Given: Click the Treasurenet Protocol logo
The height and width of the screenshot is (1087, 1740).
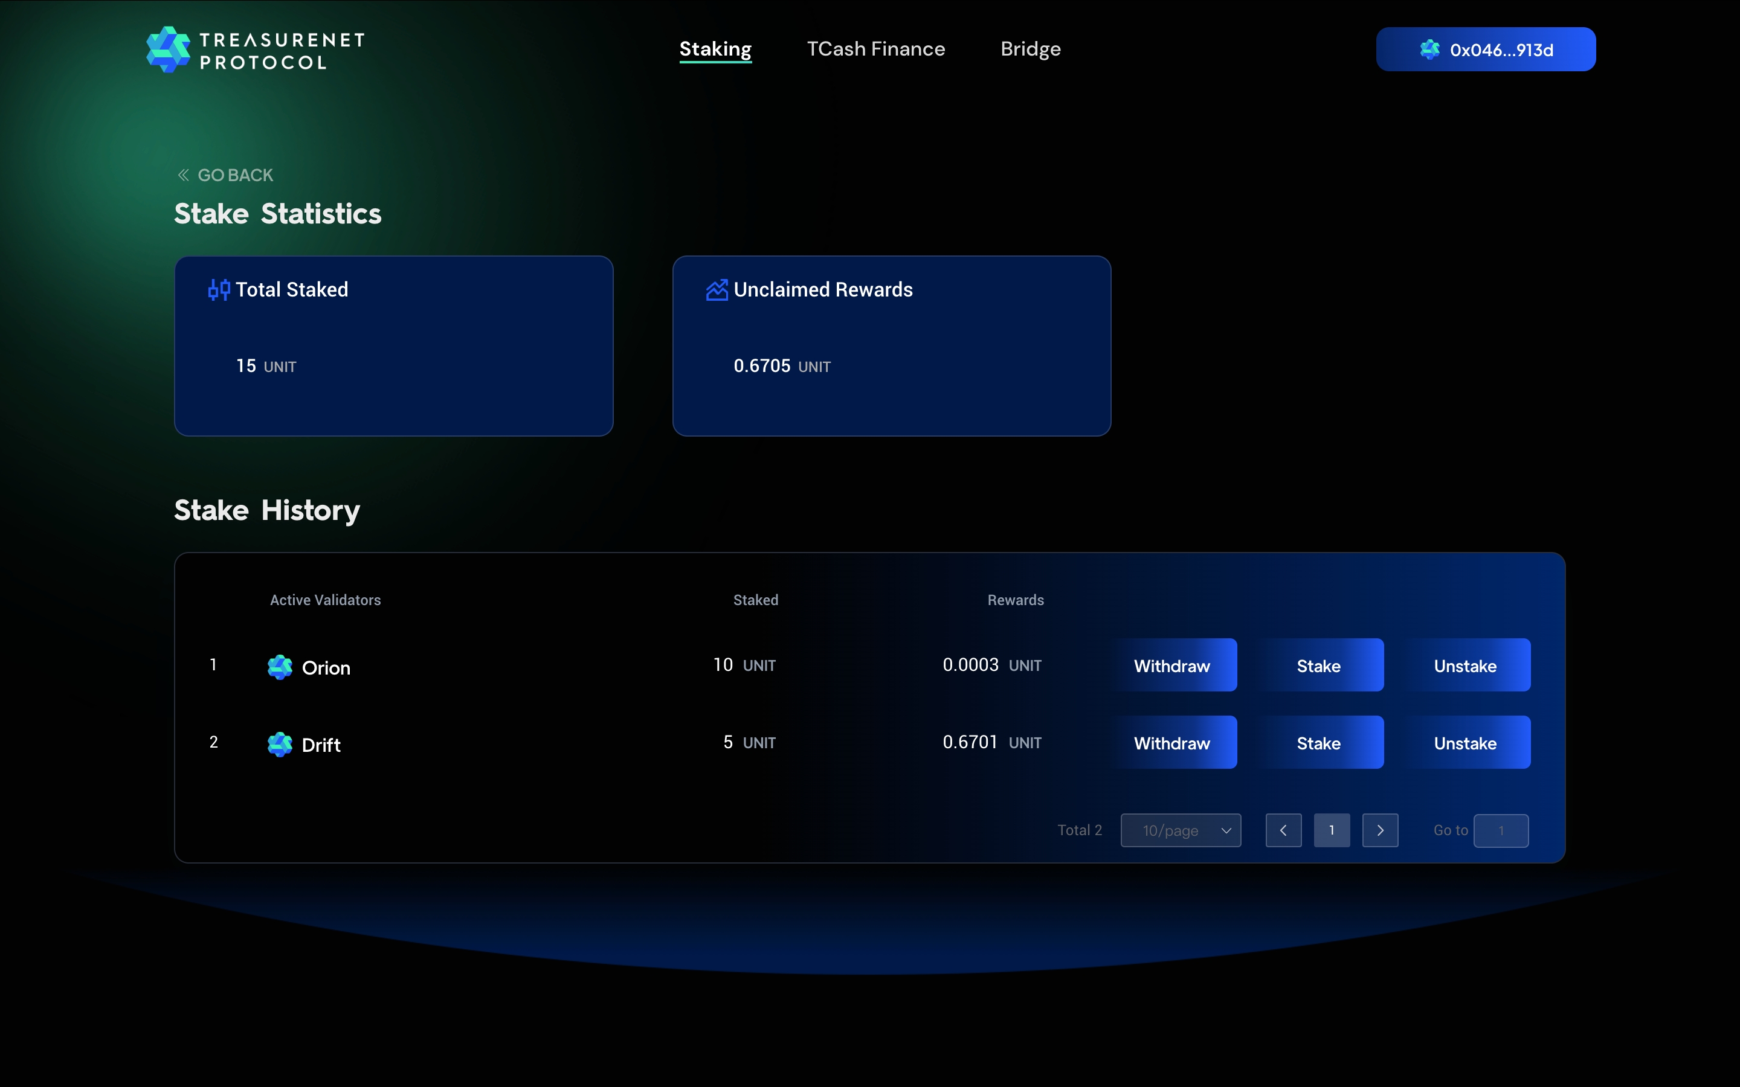Looking at the screenshot, I should pos(255,50).
